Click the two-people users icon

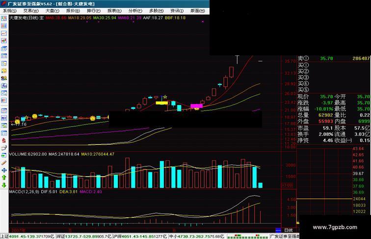click(4, 78)
